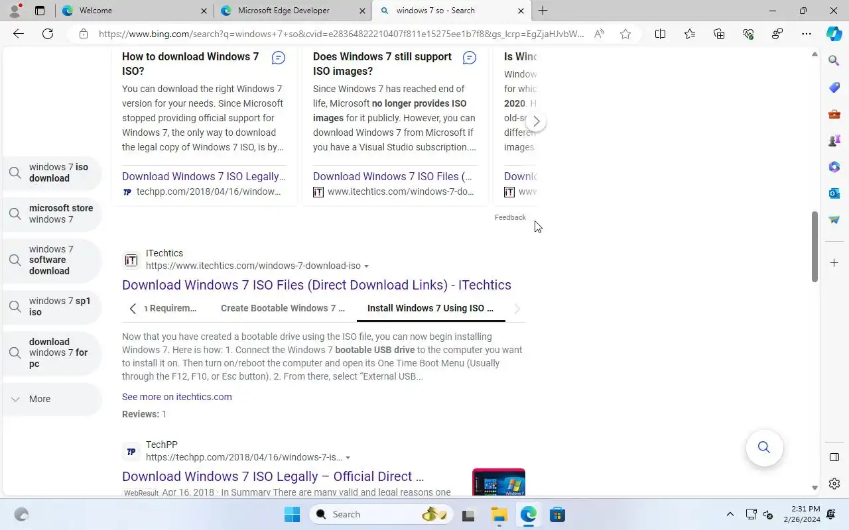
Task: Open Download Windows 7 ISO Files card link
Action: tap(393, 176)
